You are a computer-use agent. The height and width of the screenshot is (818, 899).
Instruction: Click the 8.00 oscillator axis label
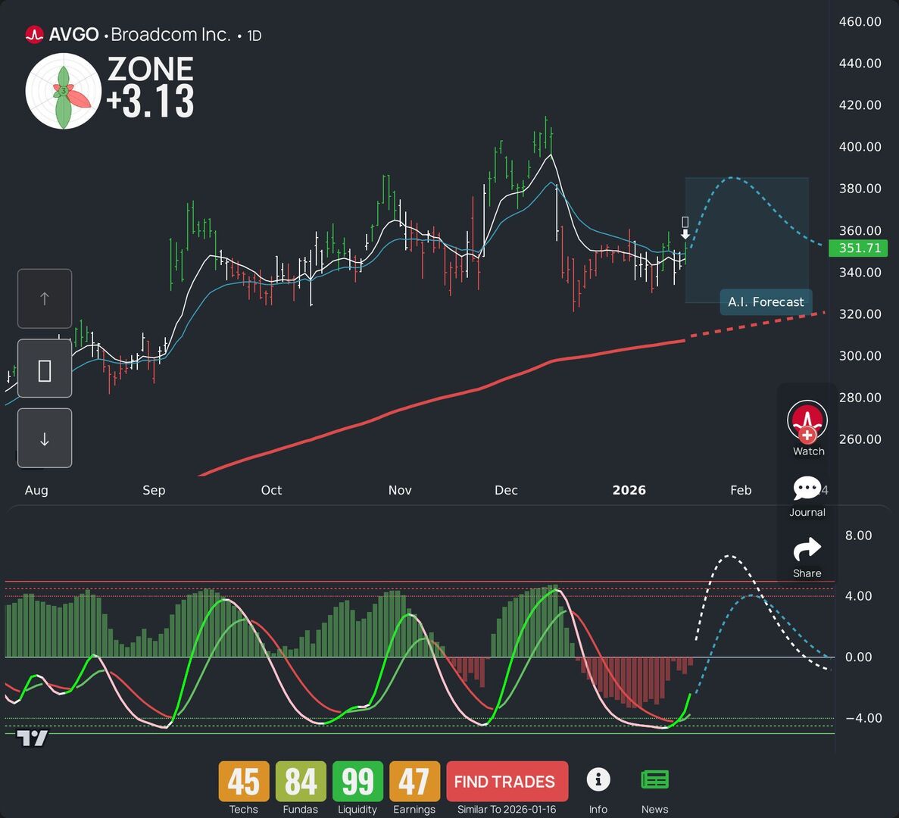858,535
